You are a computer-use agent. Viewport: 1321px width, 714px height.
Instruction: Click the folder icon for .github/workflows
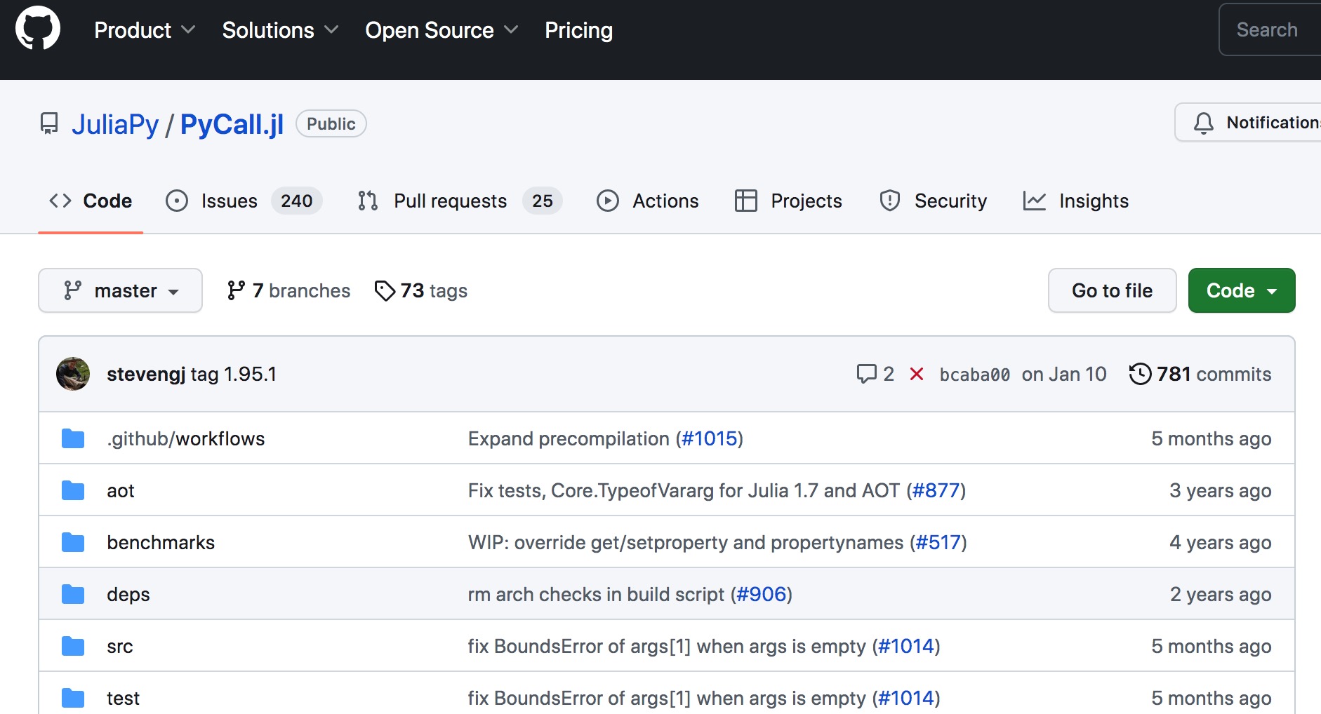73,439
